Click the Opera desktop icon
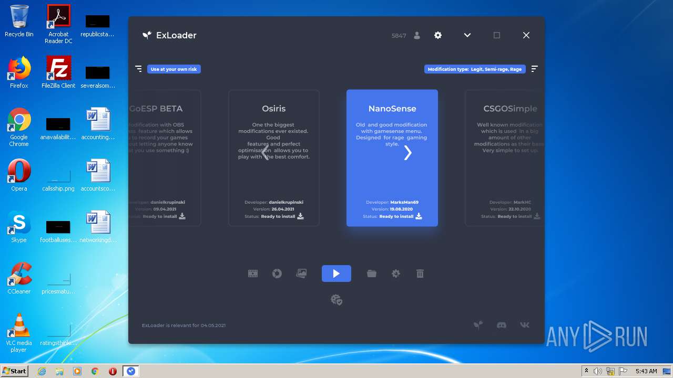Viewport: 673px width, 378px height. click(19, 175)
